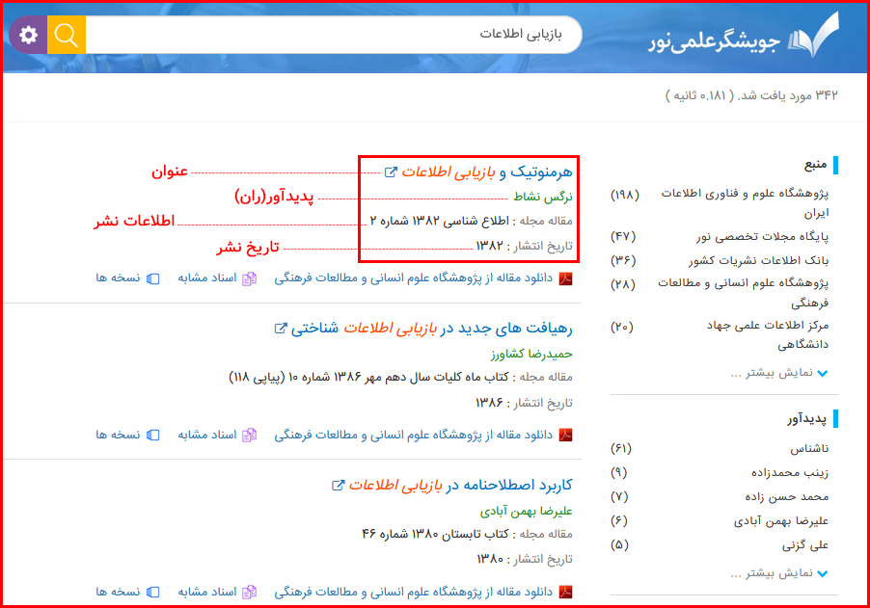Click نسخه ها link under first result

click(118, 278)
